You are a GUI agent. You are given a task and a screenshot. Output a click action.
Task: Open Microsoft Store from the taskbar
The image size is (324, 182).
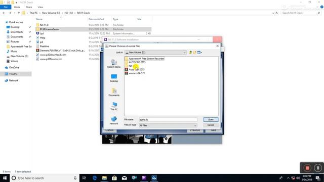pos(114,178)
